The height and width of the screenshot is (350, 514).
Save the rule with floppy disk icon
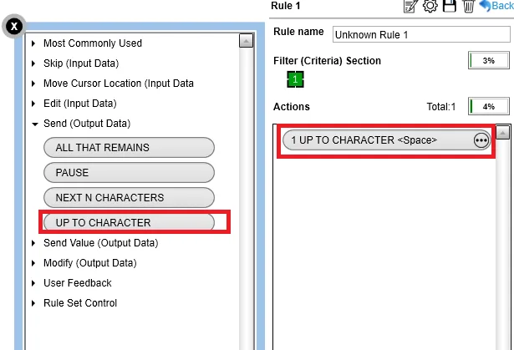pyautogui.click(x=450, y=6)
